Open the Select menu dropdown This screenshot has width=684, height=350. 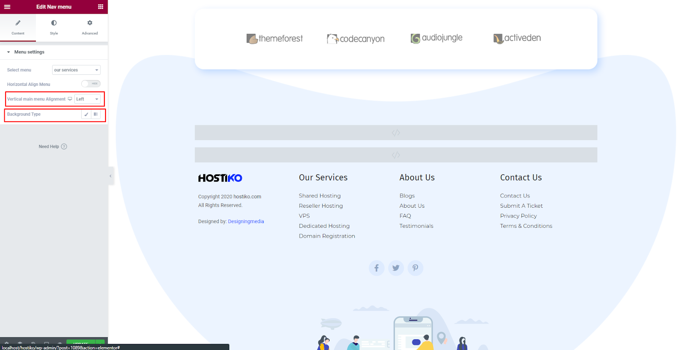pyautogui.click(x=76, y=70)
